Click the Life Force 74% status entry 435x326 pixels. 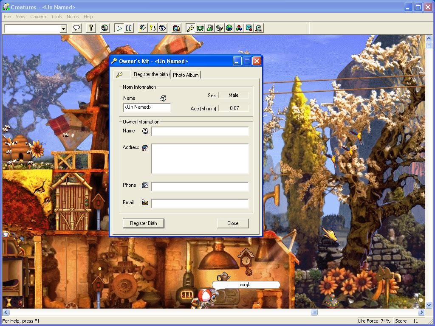click(374, 321)
